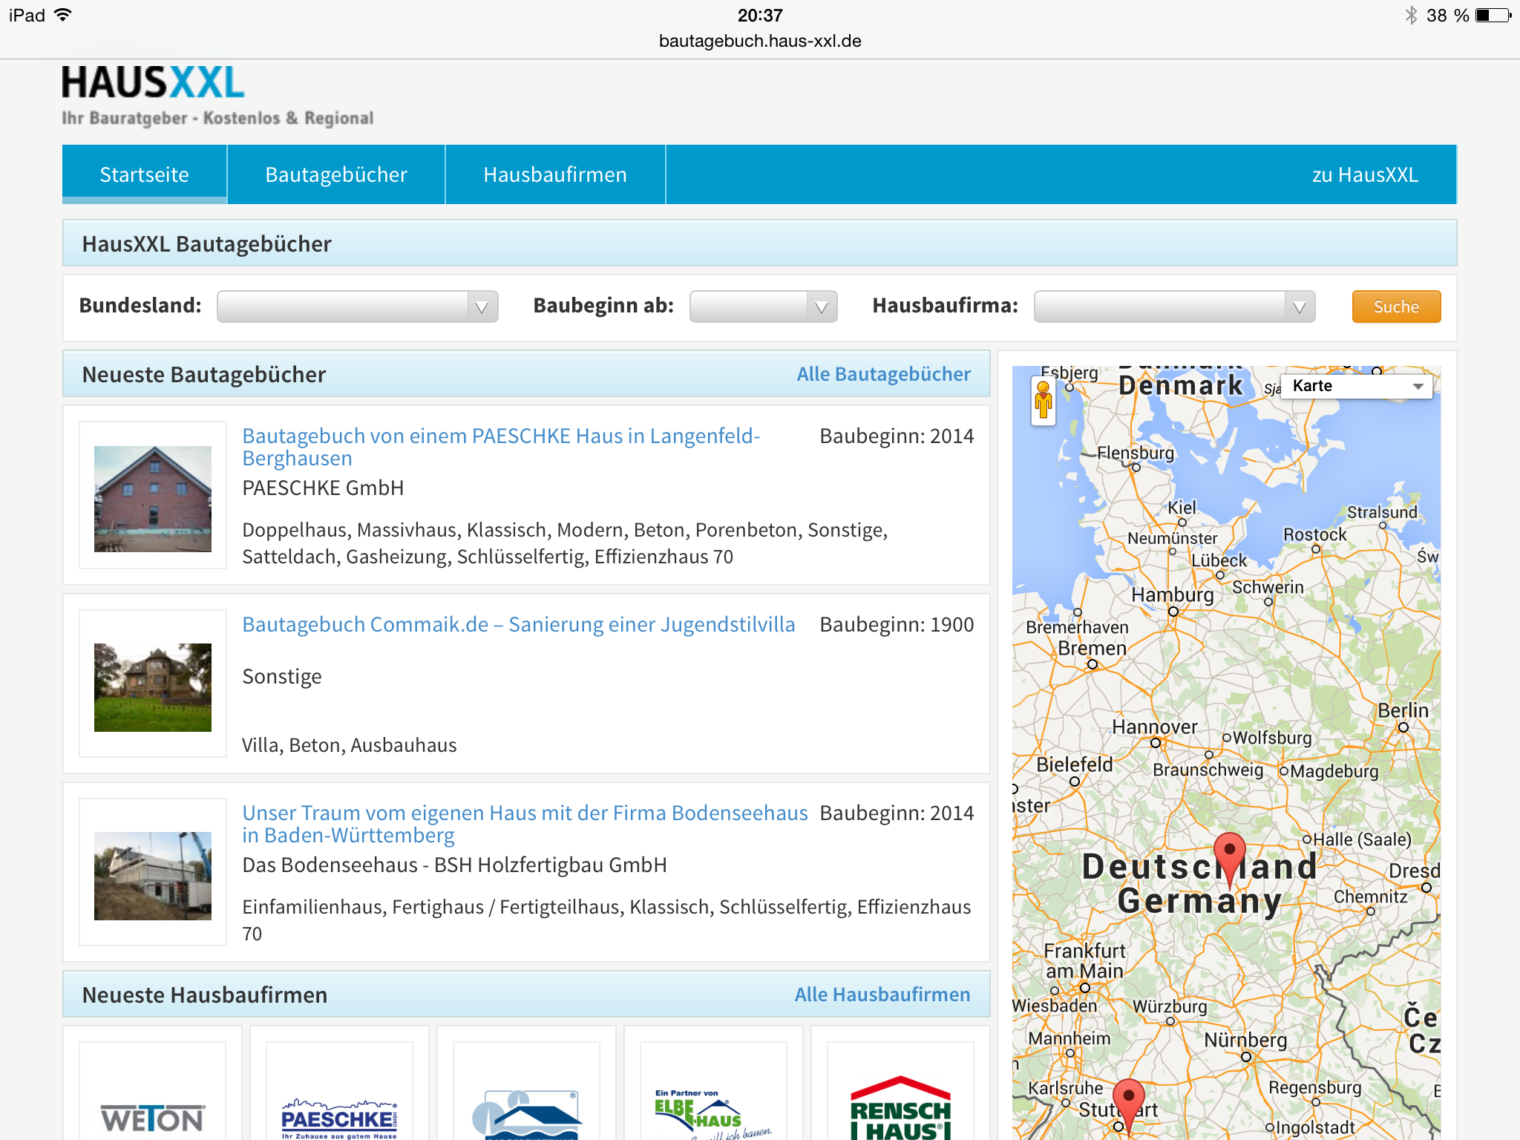Expand the Baubeginn ab dropdown

point(762,307)
